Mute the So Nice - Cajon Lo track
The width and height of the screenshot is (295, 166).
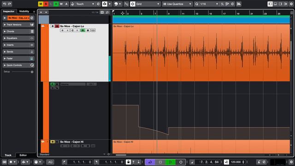coord(53,26)
